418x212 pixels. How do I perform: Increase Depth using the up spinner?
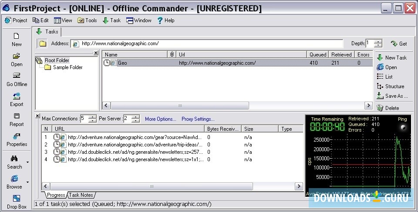[378, 42]
